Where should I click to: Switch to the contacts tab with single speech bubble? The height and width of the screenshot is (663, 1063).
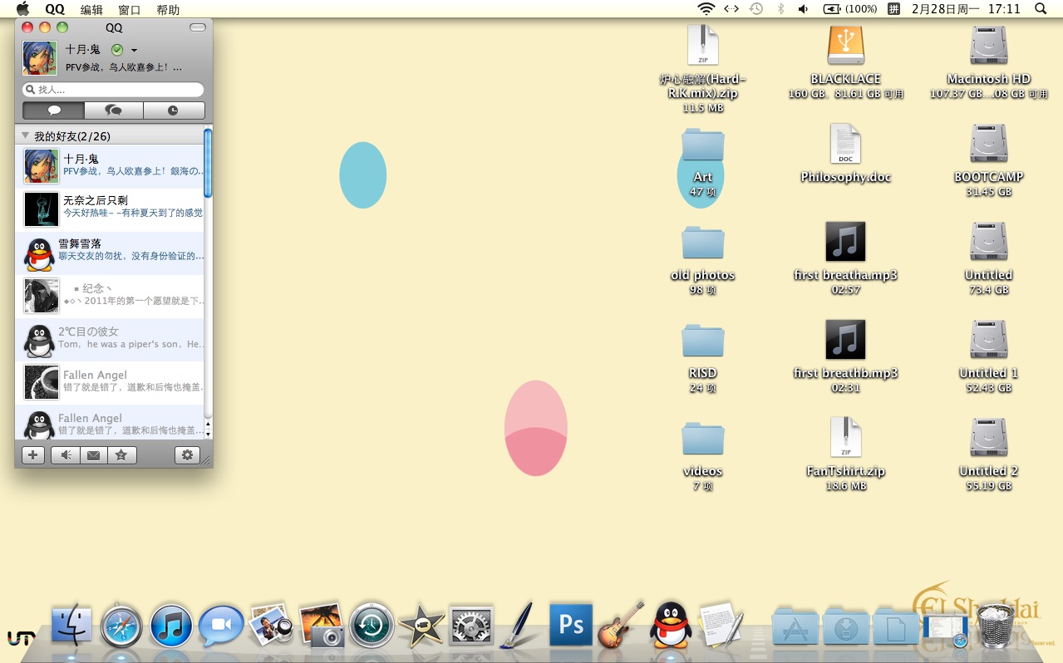54,110
